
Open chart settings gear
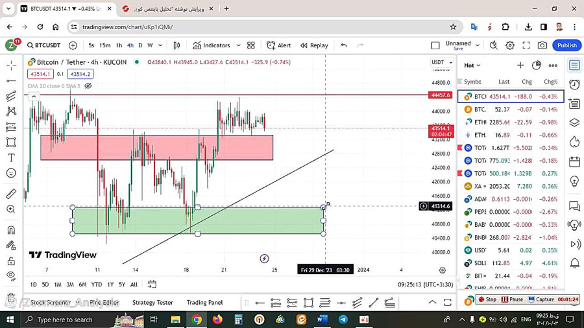pyautogui.click(x=510, y=45)
